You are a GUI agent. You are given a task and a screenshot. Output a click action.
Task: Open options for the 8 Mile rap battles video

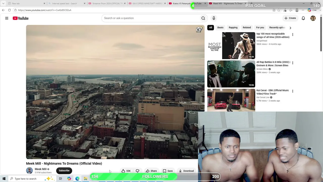click(x=293, y=63)
